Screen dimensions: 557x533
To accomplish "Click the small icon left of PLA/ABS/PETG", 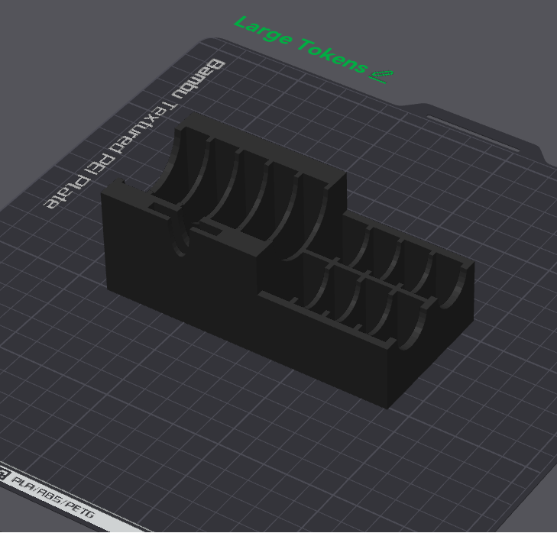I will 3,476.
